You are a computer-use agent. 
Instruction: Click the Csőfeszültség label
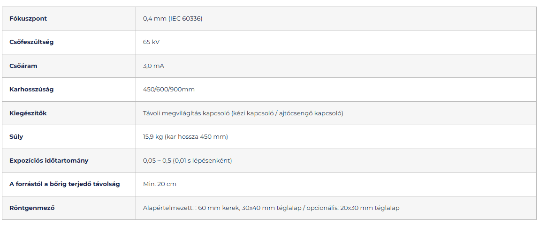pyautogui.click(x=31, y=42)
